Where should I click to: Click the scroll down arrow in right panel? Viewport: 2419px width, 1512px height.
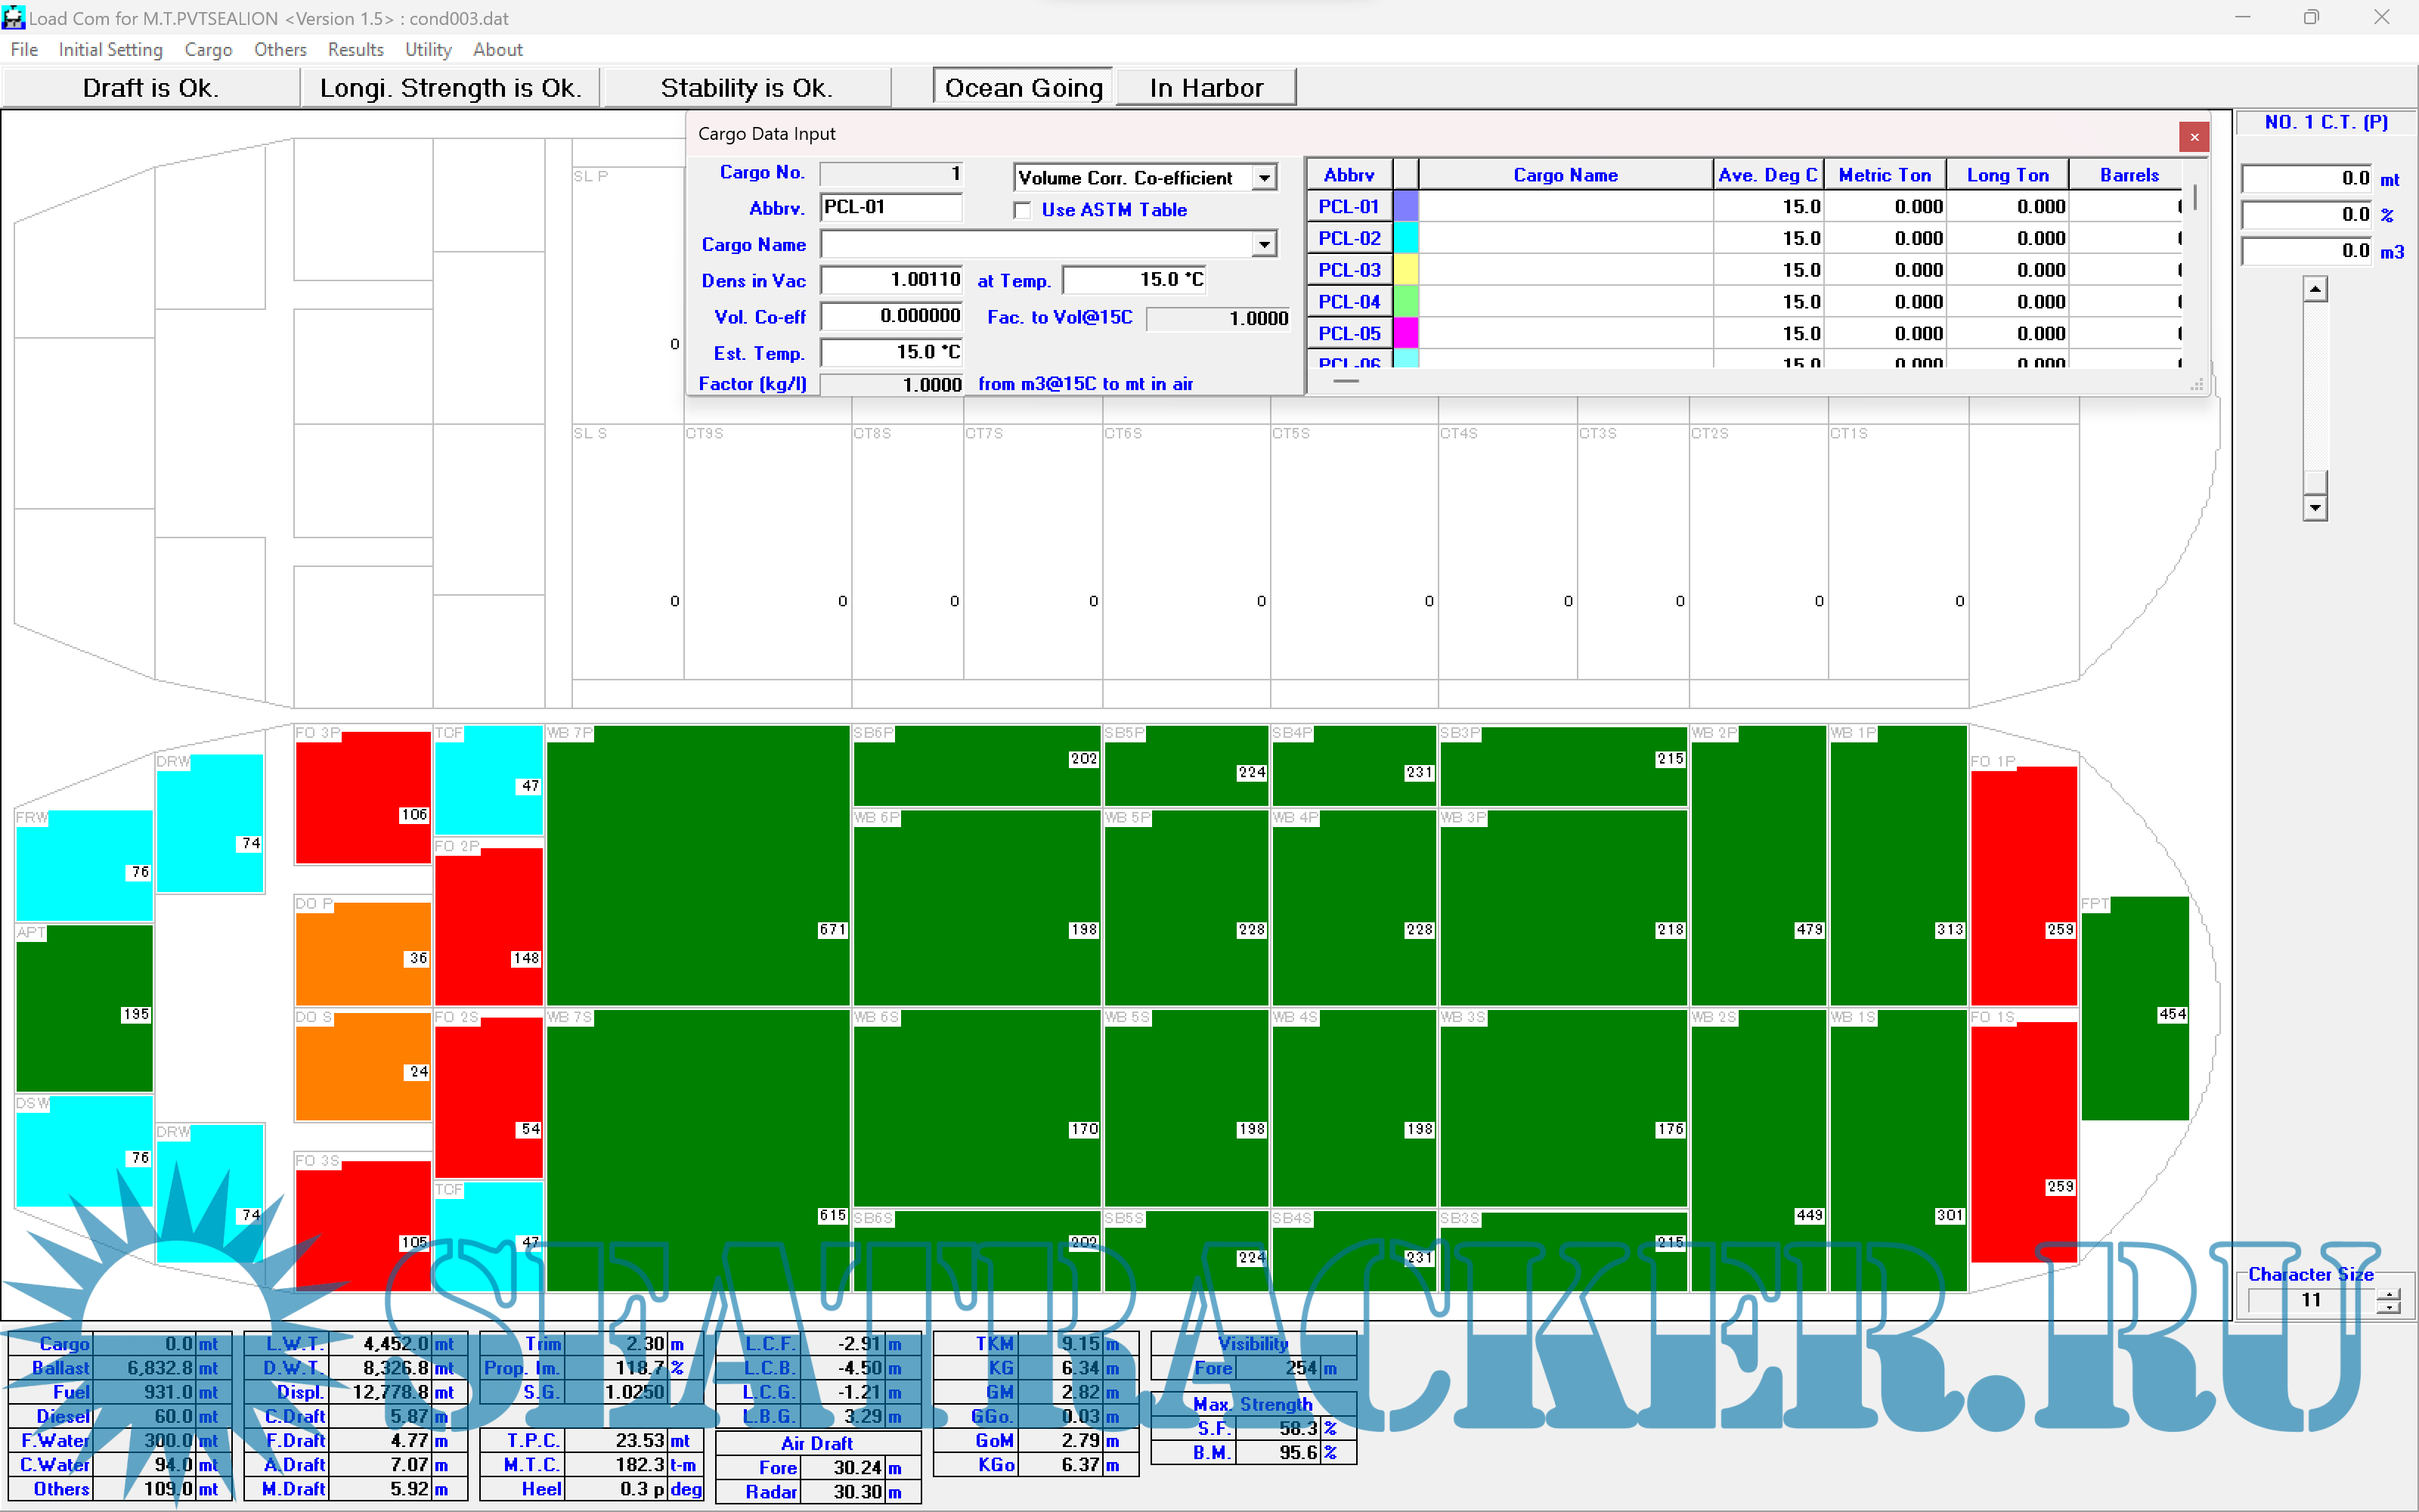[2315, 508]
